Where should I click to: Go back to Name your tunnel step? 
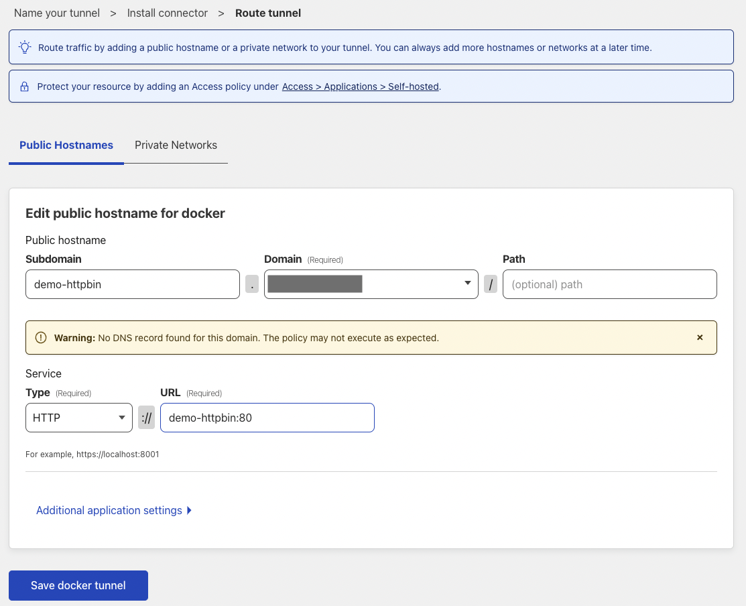click(57, 13)
